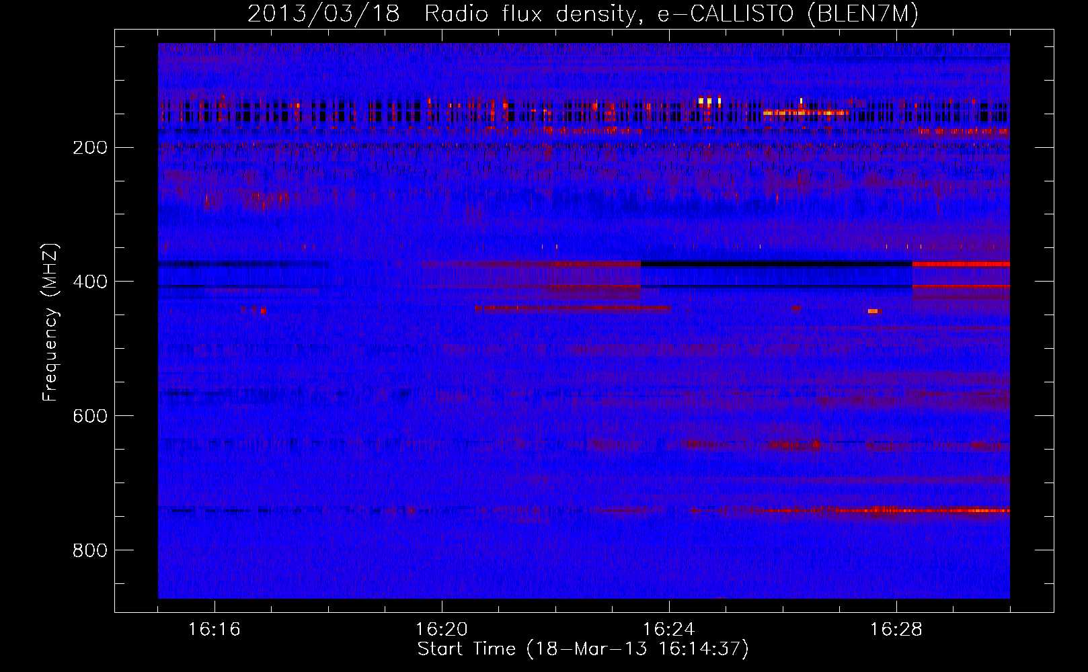Click the 16:24 time tick label
This screenshot has height=672, width=1088.
[669, 630]
